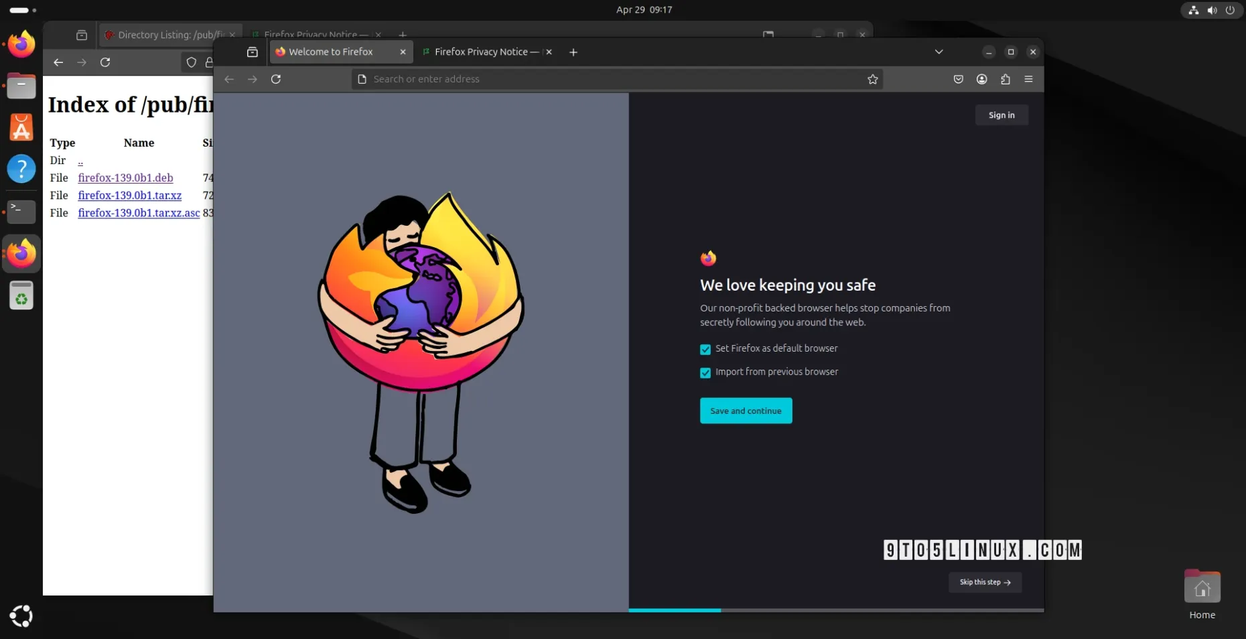
Task: Switch to the Firefox Privacy Notice tab in the front window
Action: tap(486, 52)
